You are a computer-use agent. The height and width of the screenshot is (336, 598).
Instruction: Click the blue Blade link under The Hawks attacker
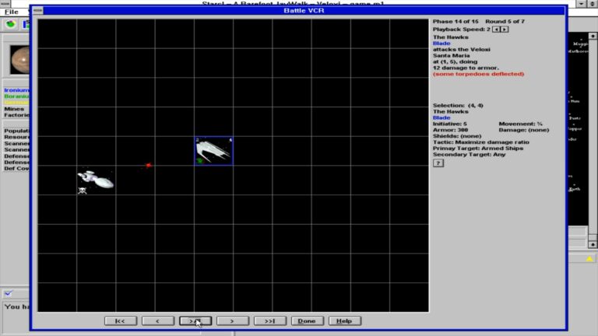click(x=441, y=44)
